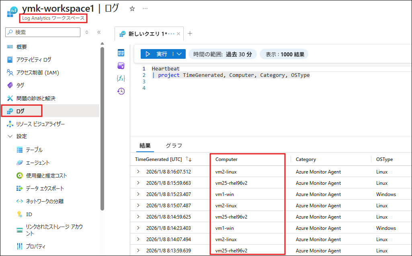Open アクティビティ ログ in the sidebar
Screen dimensions: 412x256
coord(34,60)
